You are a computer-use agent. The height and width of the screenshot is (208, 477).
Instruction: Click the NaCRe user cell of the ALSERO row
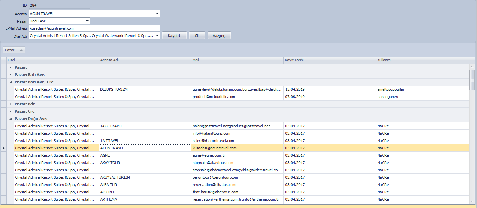coord(422,192)
